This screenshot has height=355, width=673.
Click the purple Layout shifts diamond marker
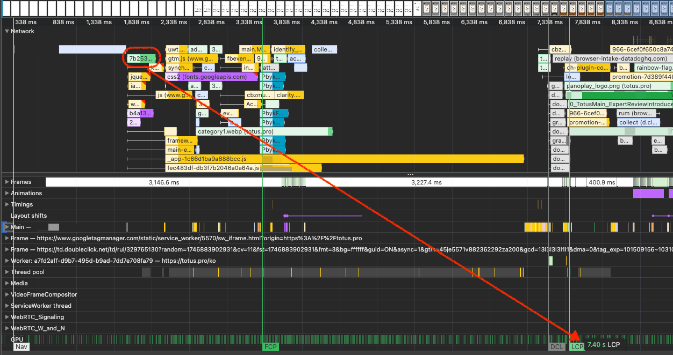click(x=285, y=216)
